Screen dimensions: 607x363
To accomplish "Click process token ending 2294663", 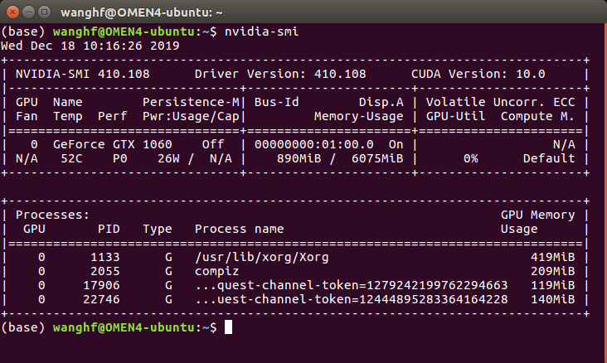I will click(x=352, y=285).
